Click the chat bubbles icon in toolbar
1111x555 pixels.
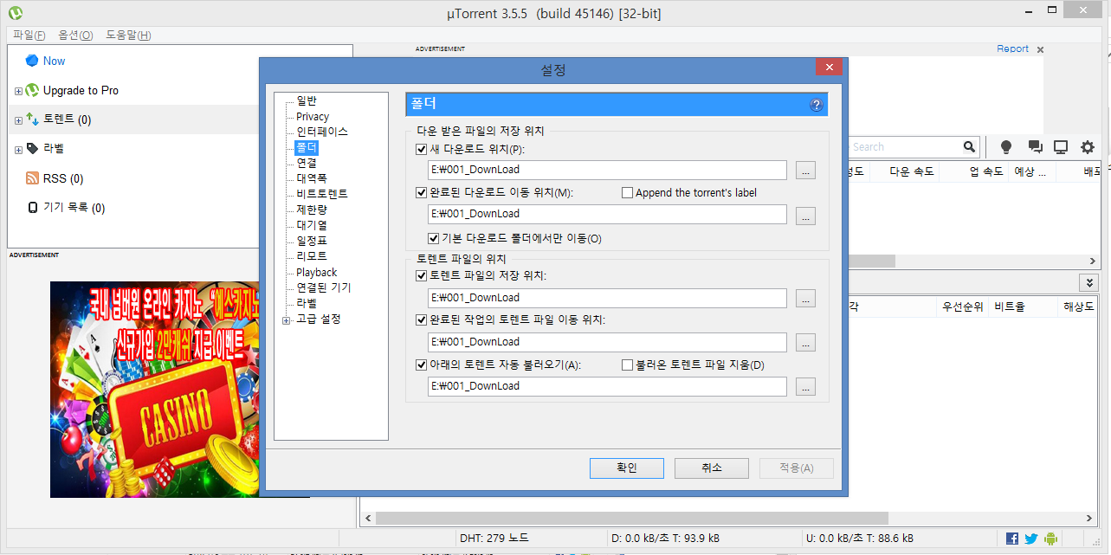point(1035,147)
